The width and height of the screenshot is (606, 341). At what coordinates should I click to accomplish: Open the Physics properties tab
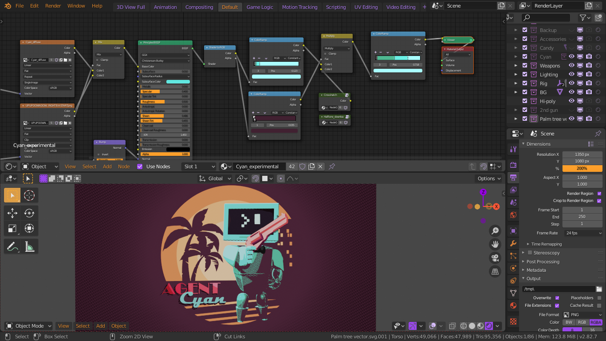click(513, 268)
